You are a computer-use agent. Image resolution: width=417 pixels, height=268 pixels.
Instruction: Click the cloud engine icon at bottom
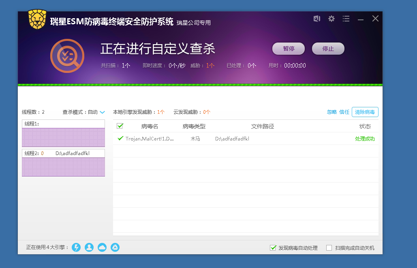click(x=102, y=247)
